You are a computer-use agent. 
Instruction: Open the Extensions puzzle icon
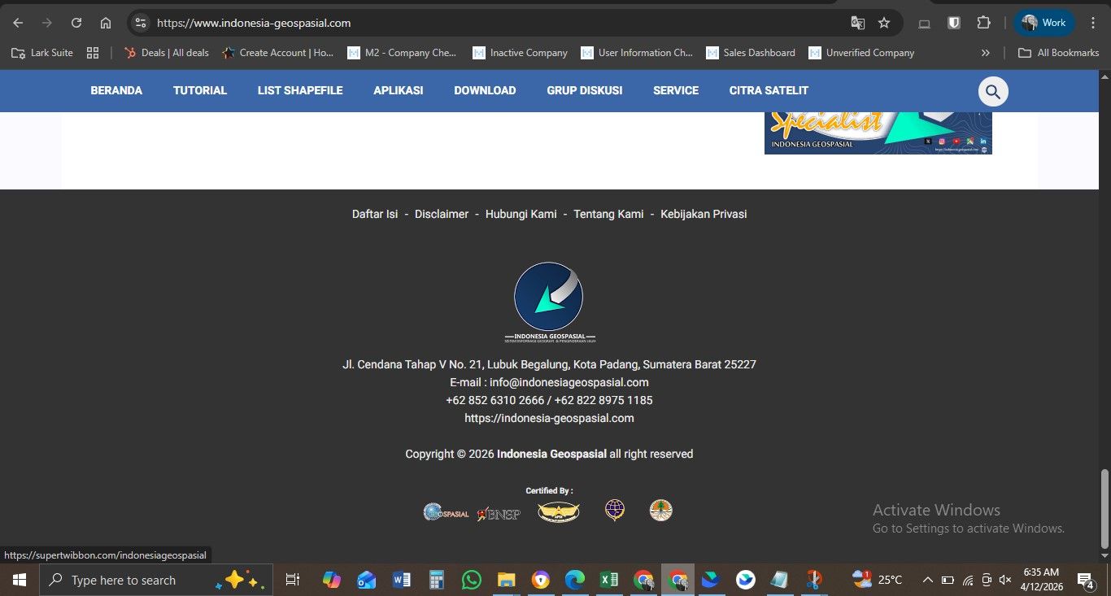click(983, 23)
